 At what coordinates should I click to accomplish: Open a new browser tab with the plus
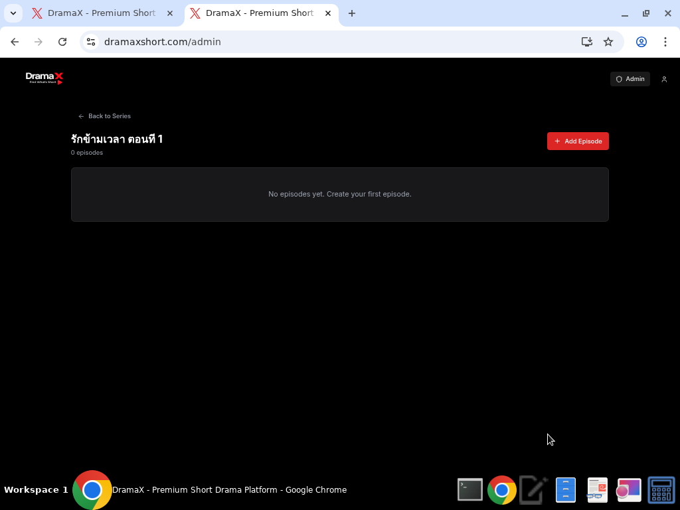coord(351,13)
